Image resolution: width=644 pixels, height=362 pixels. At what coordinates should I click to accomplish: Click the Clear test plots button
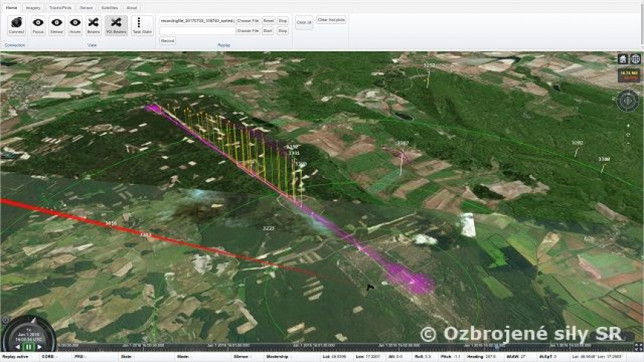[331, 20]
